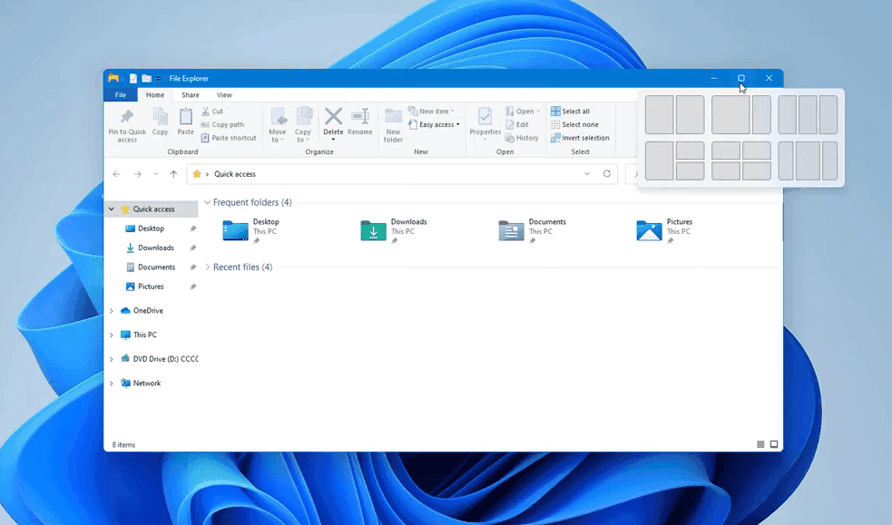This screenshot has width=892, height=525.
Task: Snap window to center of three-column layout
Action: pyautogui.click(x=808, y=115)
